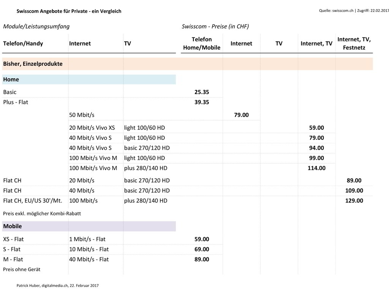Select the price 39.35 for Plus - Flat
389x292 pixels.
click(202, 102)
